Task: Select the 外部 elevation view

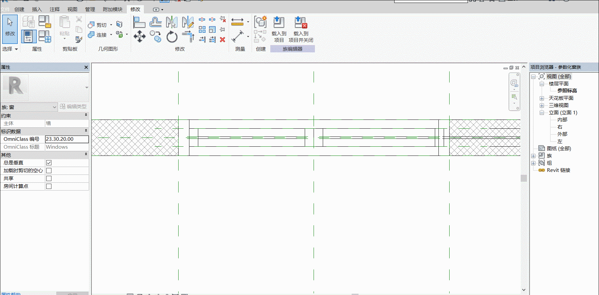Action: tap(562, 134)
